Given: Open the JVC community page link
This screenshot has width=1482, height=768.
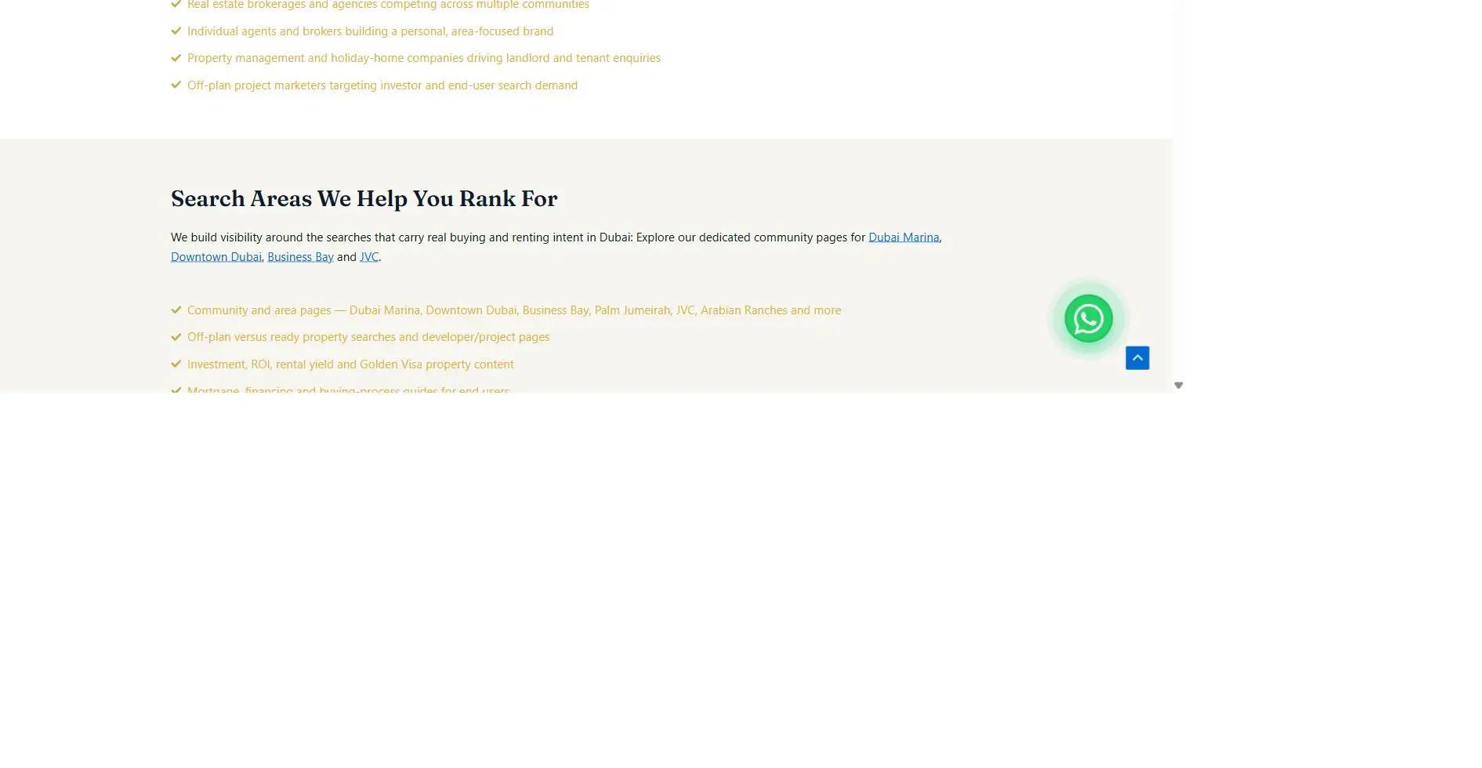Looking at the screenshot, I should click(x=369, y=257).
